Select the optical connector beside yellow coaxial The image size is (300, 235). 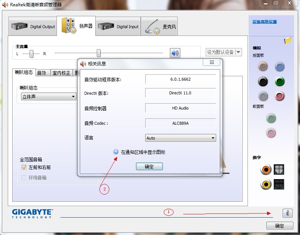pos(279,184)
